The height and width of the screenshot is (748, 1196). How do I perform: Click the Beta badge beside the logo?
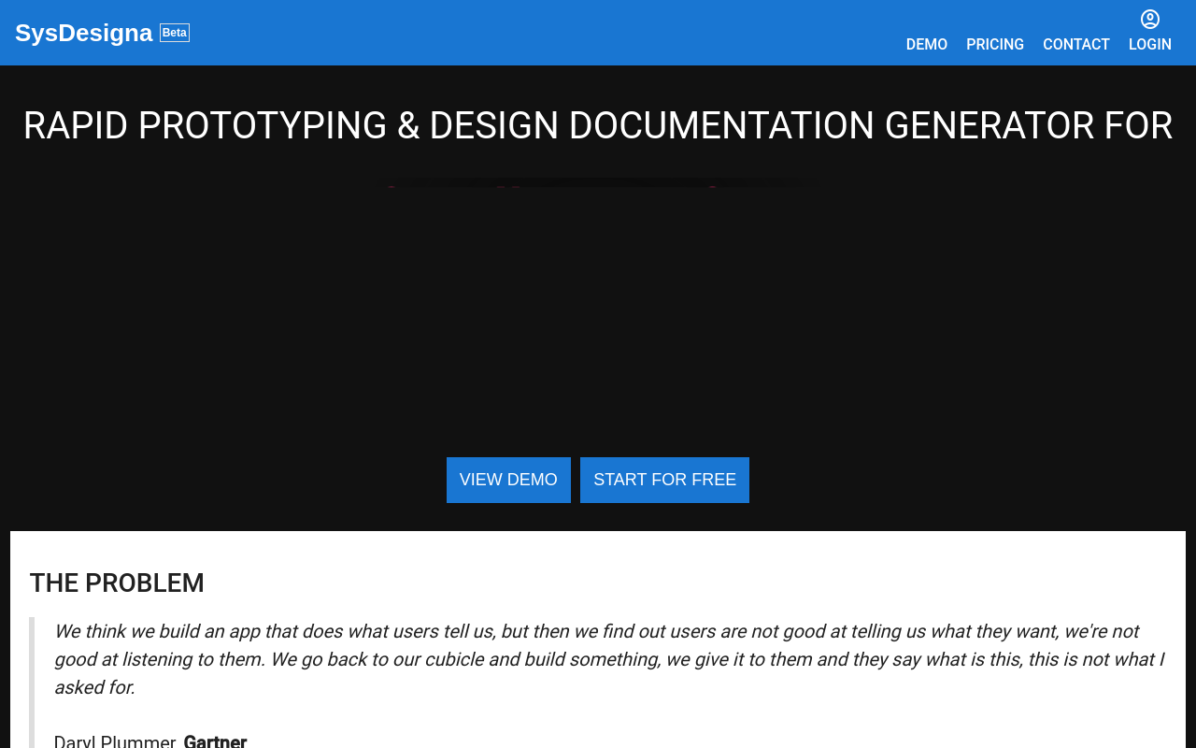(x=175, y=33)
